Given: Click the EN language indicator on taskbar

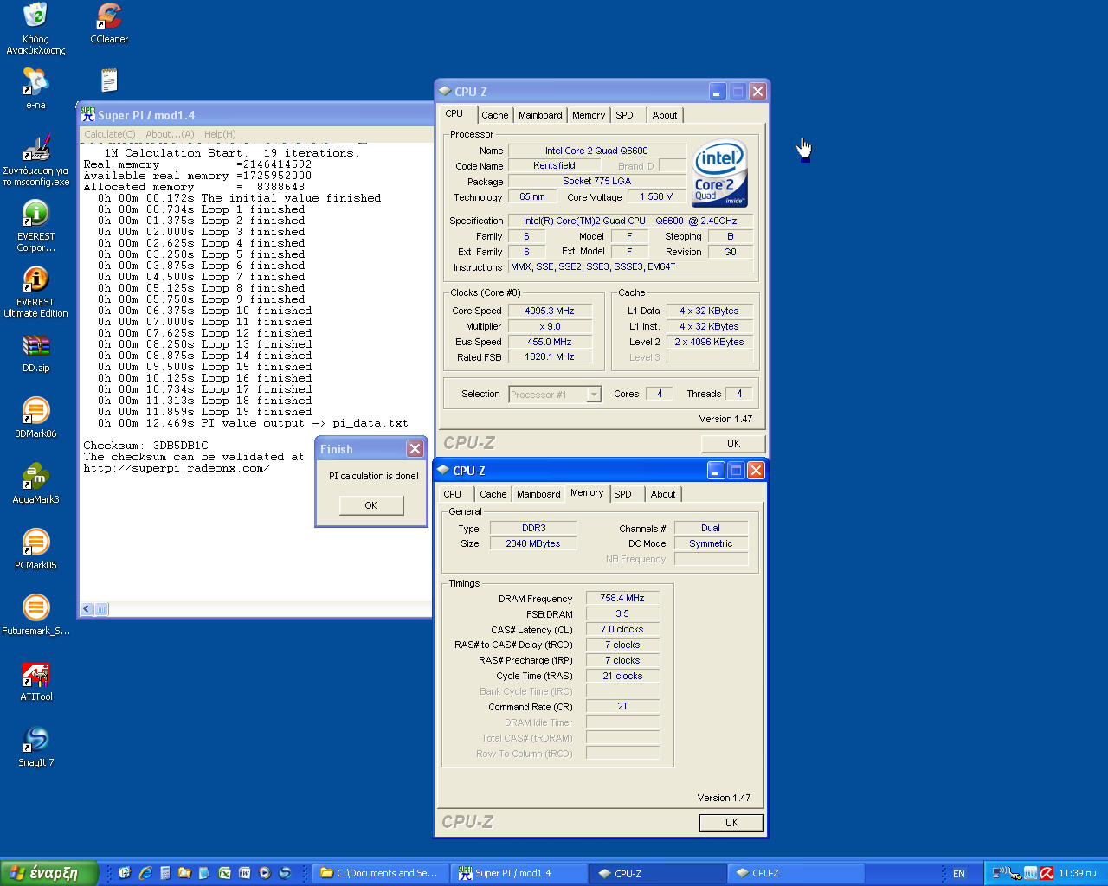Looking at the screenshot, I should [959, 874].
